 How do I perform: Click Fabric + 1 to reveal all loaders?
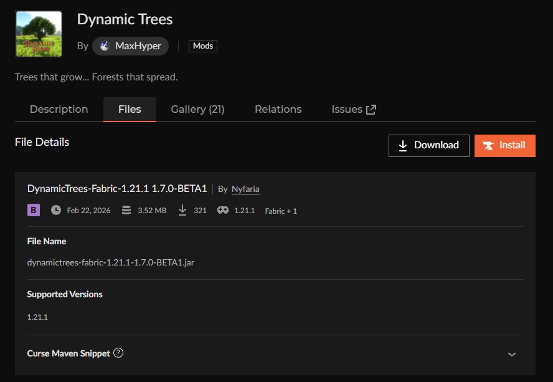(x=281, y=211)
